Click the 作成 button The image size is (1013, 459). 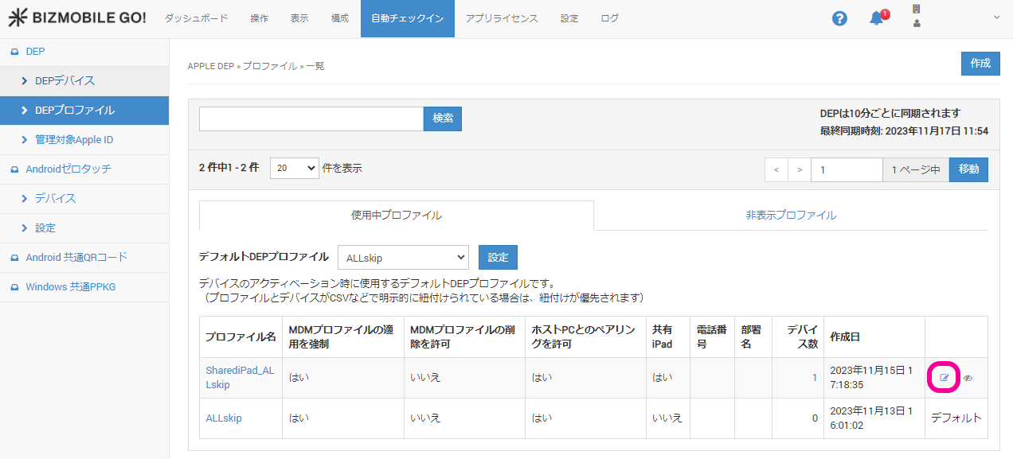980,64
